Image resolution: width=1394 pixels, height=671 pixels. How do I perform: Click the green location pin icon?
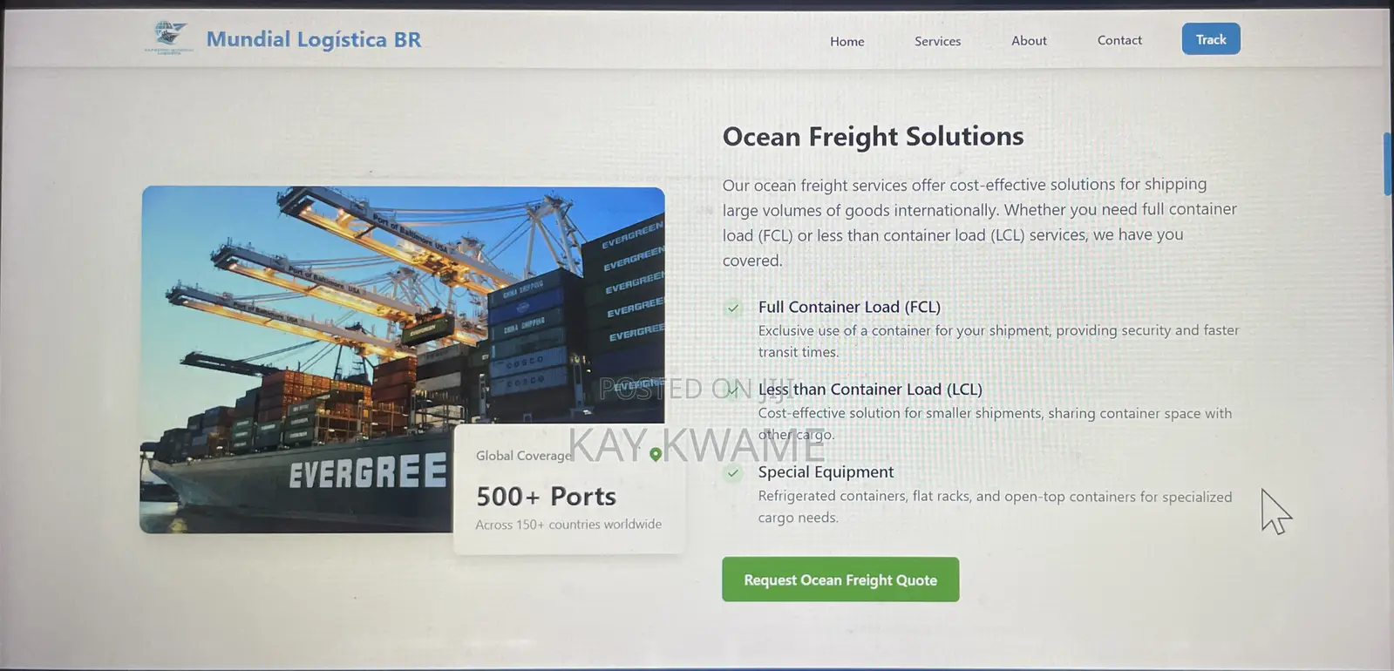pyautogui.click(x=656, y=454)
